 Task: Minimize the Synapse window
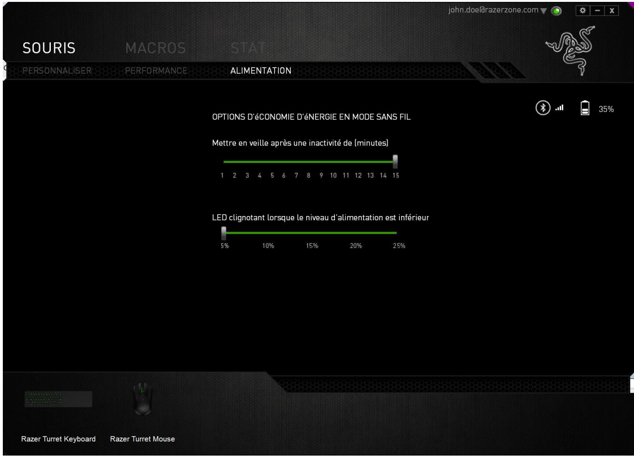point(597,10)
